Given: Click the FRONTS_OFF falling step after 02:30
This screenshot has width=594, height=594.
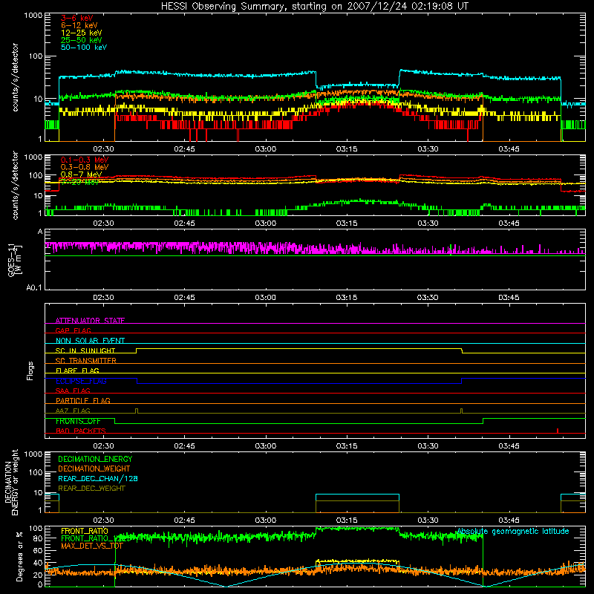Looking at the screenshot, I should click(115, 421).
